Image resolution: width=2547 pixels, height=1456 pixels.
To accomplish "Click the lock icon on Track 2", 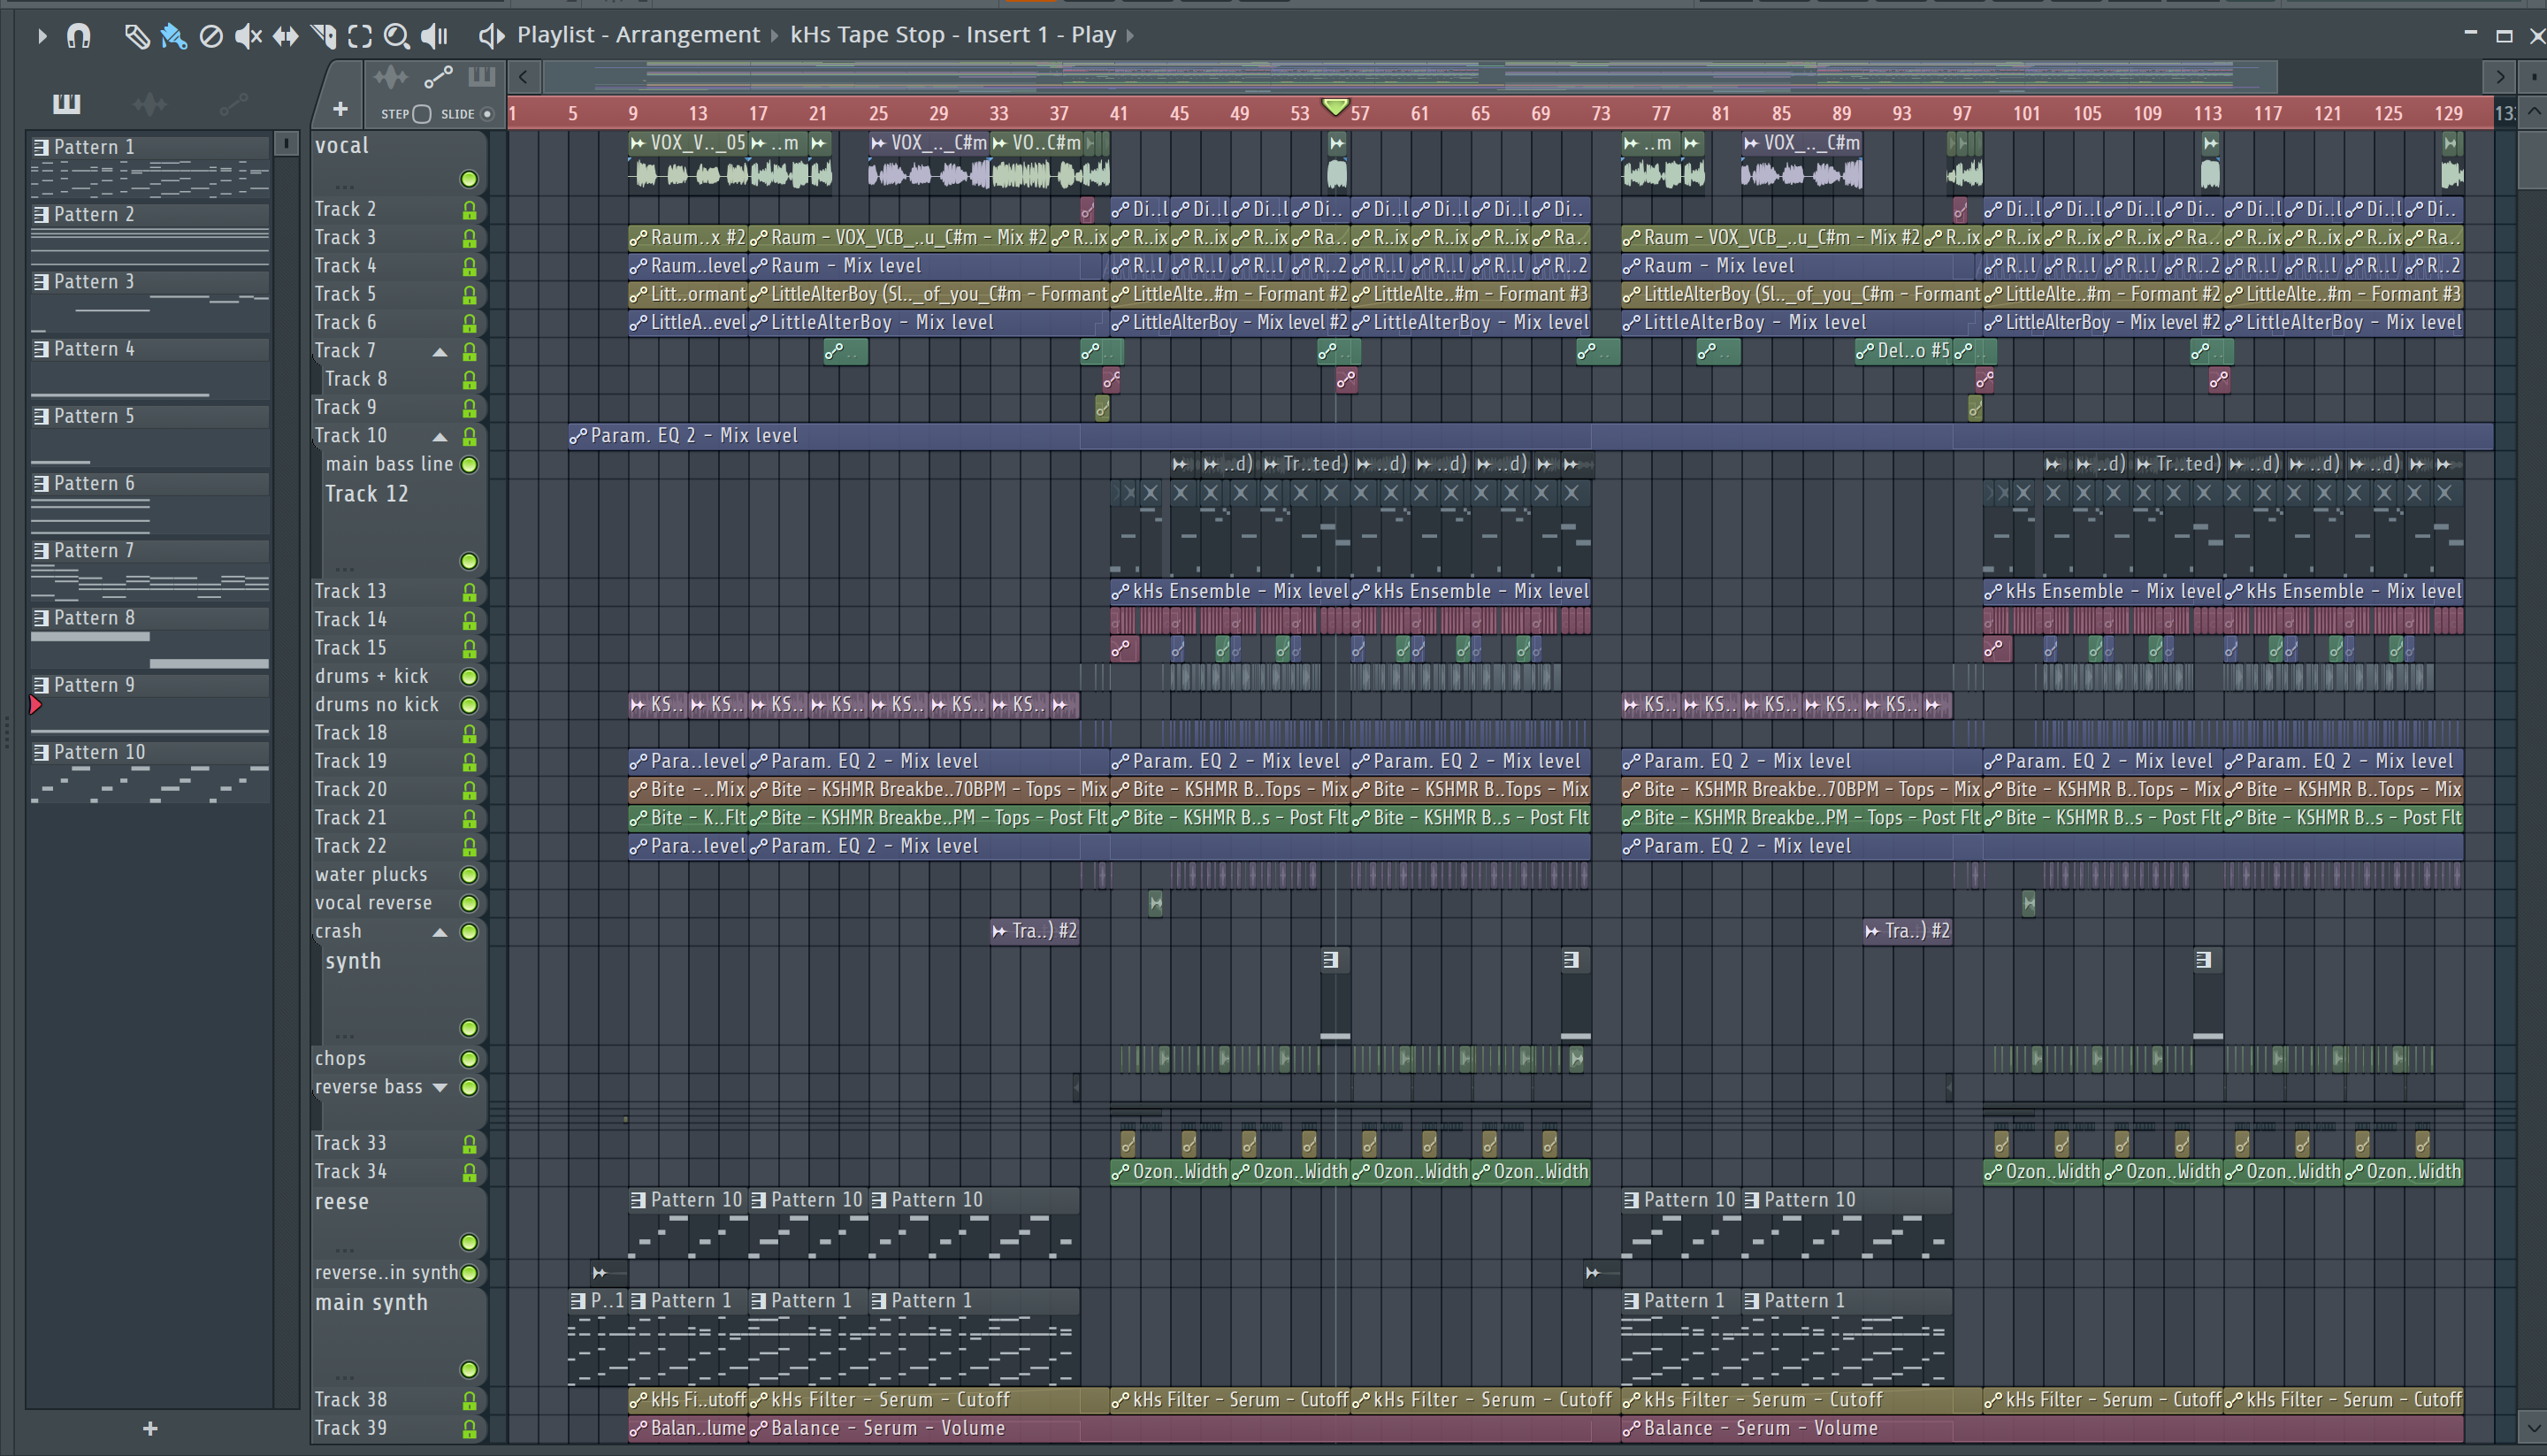I will (x=468, y=210).
